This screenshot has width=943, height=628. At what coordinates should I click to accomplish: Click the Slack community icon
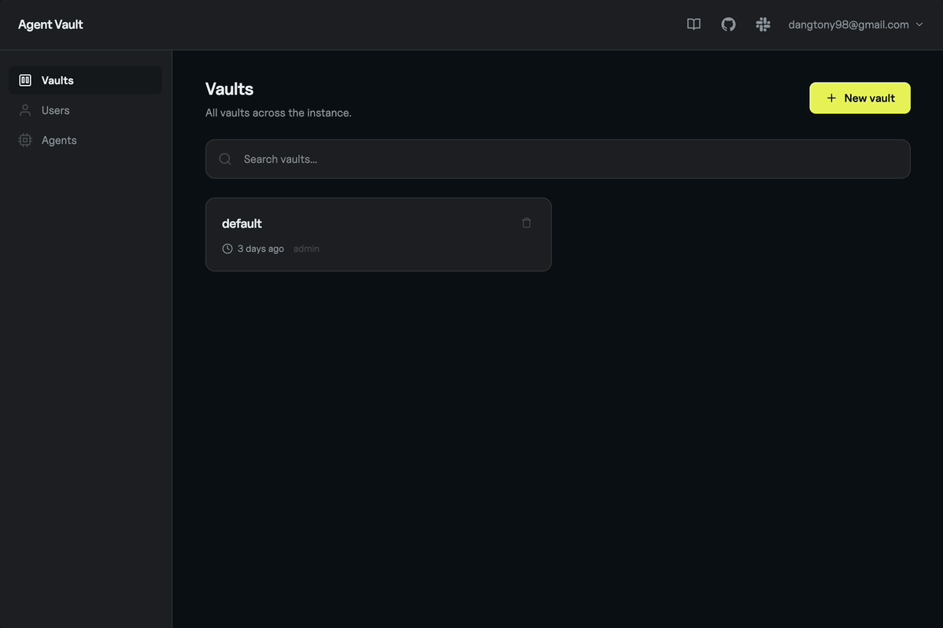pos(763,24)
